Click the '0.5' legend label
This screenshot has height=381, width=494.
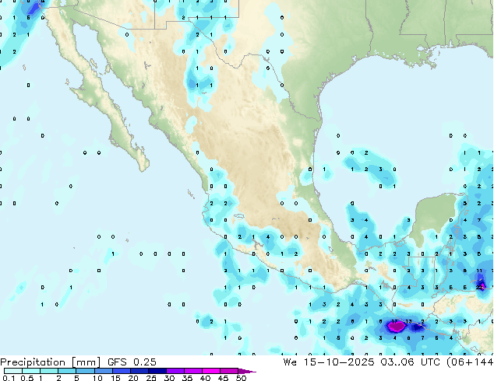click(26, 378)
